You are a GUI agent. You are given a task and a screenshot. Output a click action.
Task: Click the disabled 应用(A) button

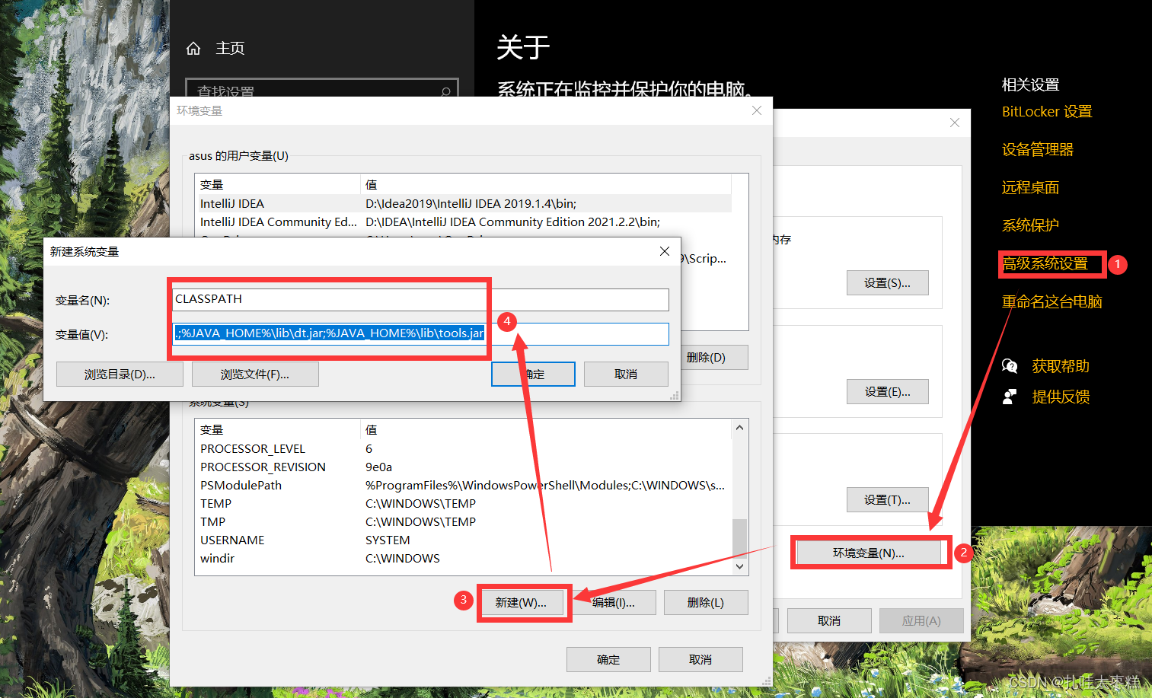point(921,620)
